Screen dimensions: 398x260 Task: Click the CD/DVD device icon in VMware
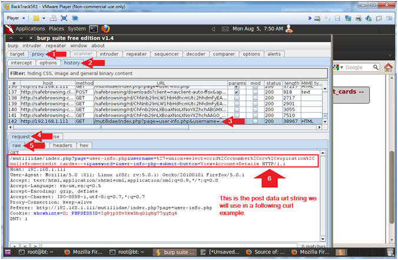[327, 18]
